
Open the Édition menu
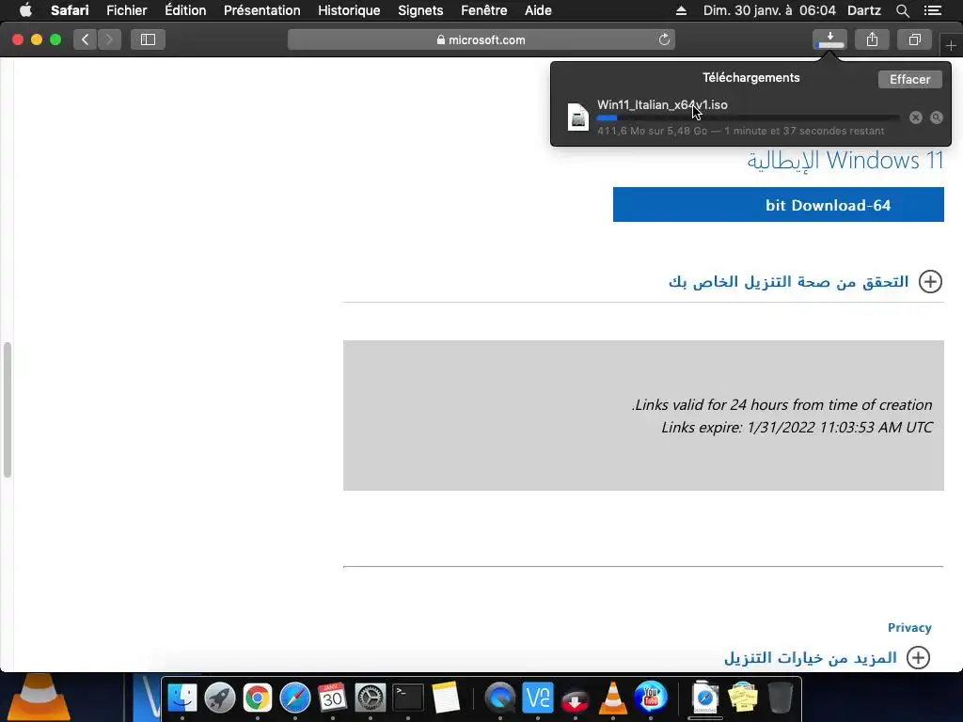[x=185, y=10]
